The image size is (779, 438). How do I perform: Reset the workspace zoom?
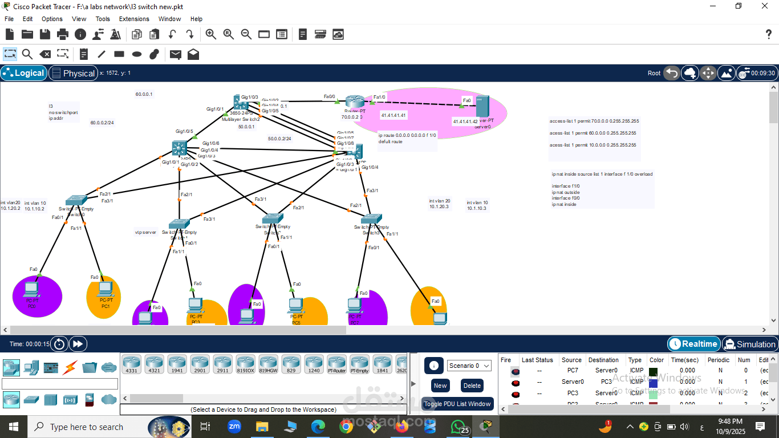point(229,34)
